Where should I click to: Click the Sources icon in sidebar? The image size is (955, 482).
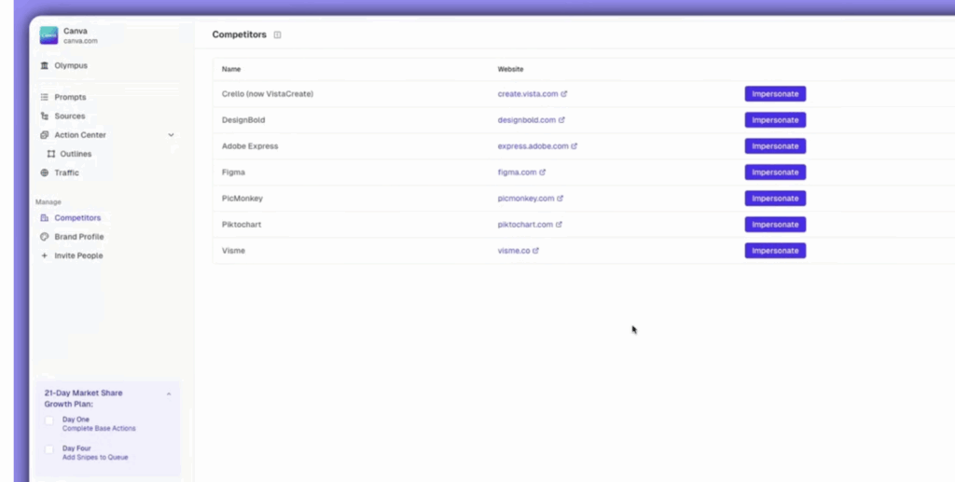[x=45, y=117]
